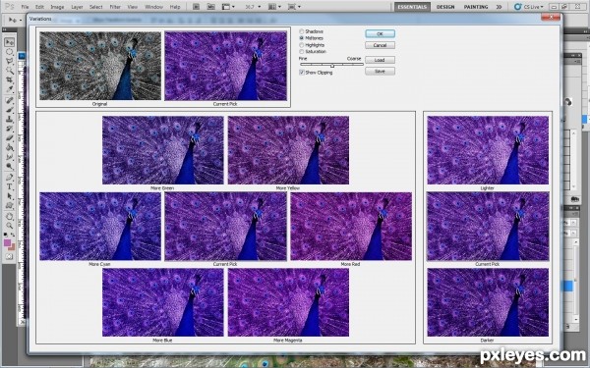Select the Eraser tool
Viewport: 590px width, 368px height.
coord(10,137)
